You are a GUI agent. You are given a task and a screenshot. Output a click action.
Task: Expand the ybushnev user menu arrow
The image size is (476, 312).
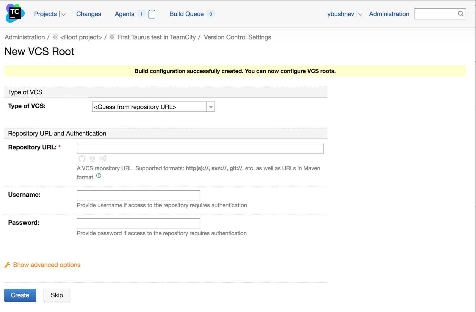click(x=360, y=14)
